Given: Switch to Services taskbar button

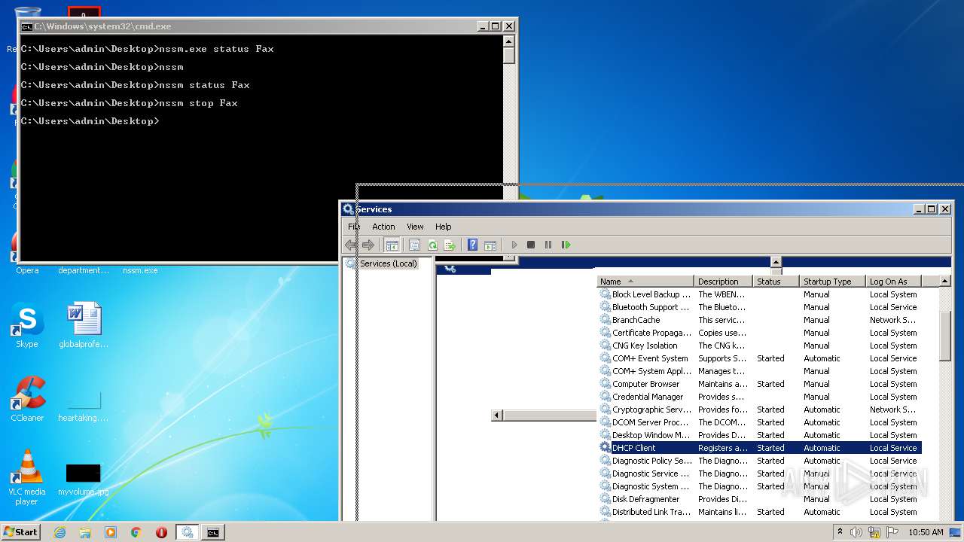Looking at the screenshot, I should pos(188,532).
